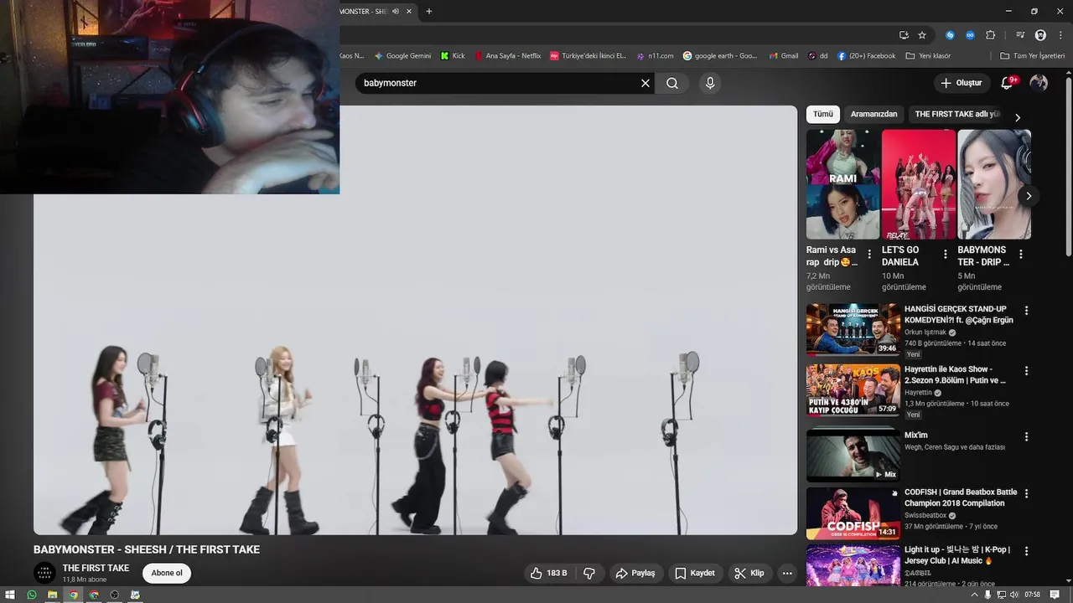
Task: Select the Aramanızdan filter chip
Action: 873,114
